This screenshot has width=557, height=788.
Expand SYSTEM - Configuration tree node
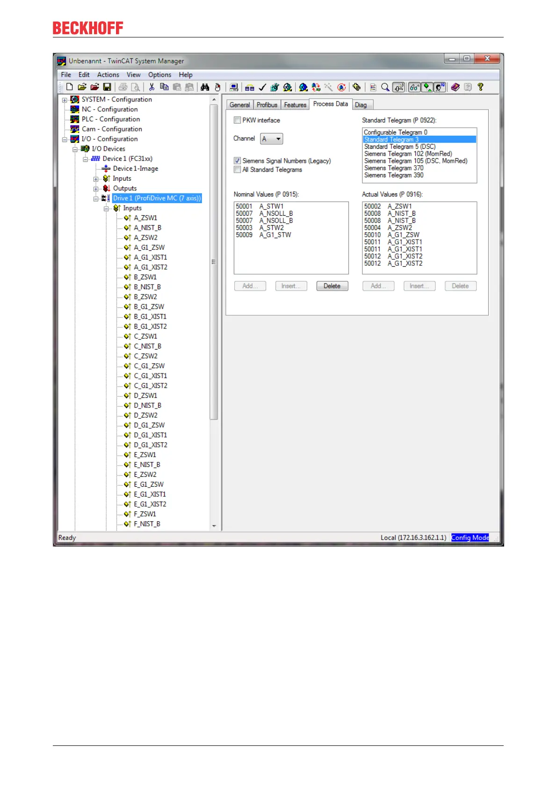(65, 100)
